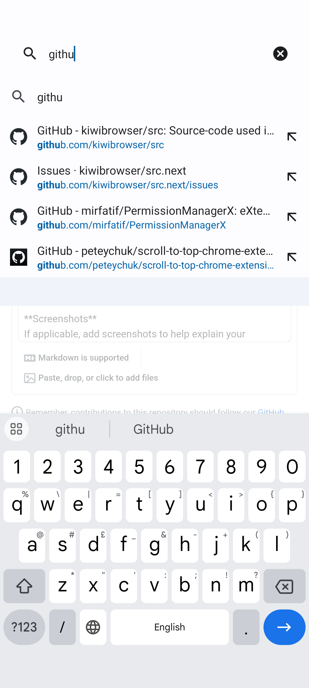Insert suggestion arrow for kiwibrowser/src result
The image size is (309, 688).
[292, 137]
